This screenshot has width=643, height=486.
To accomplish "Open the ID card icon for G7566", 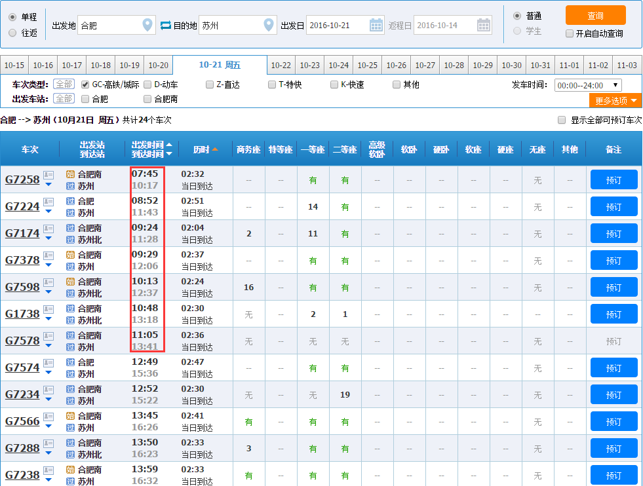I will tap(49, 417).
